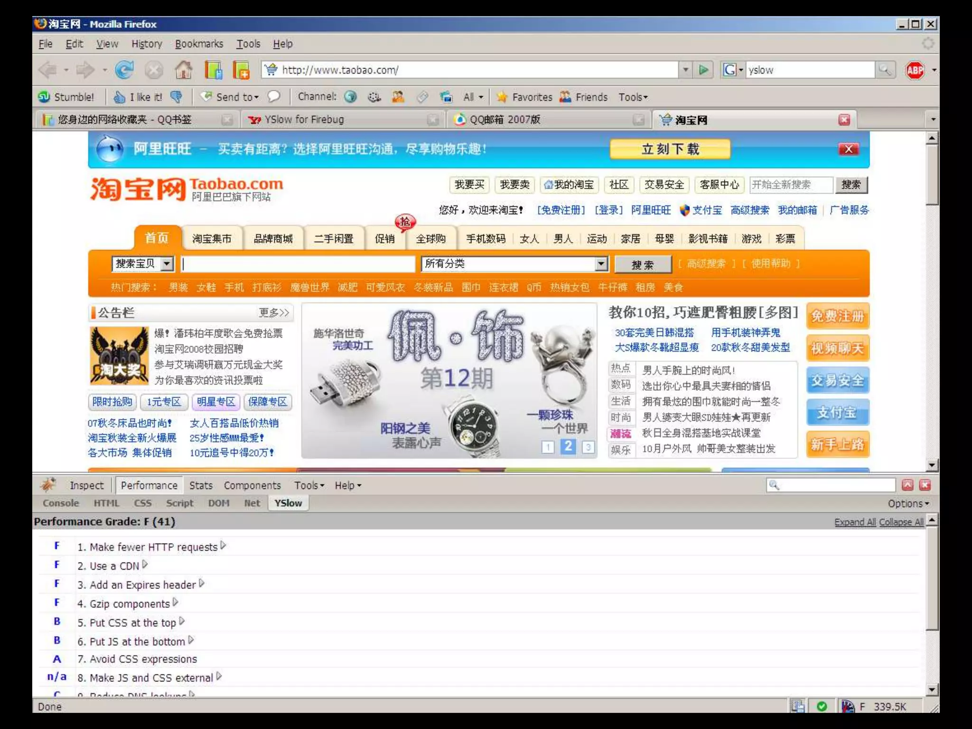
Task: Click the Firefox reload page icon
Action: coord(124,70)
